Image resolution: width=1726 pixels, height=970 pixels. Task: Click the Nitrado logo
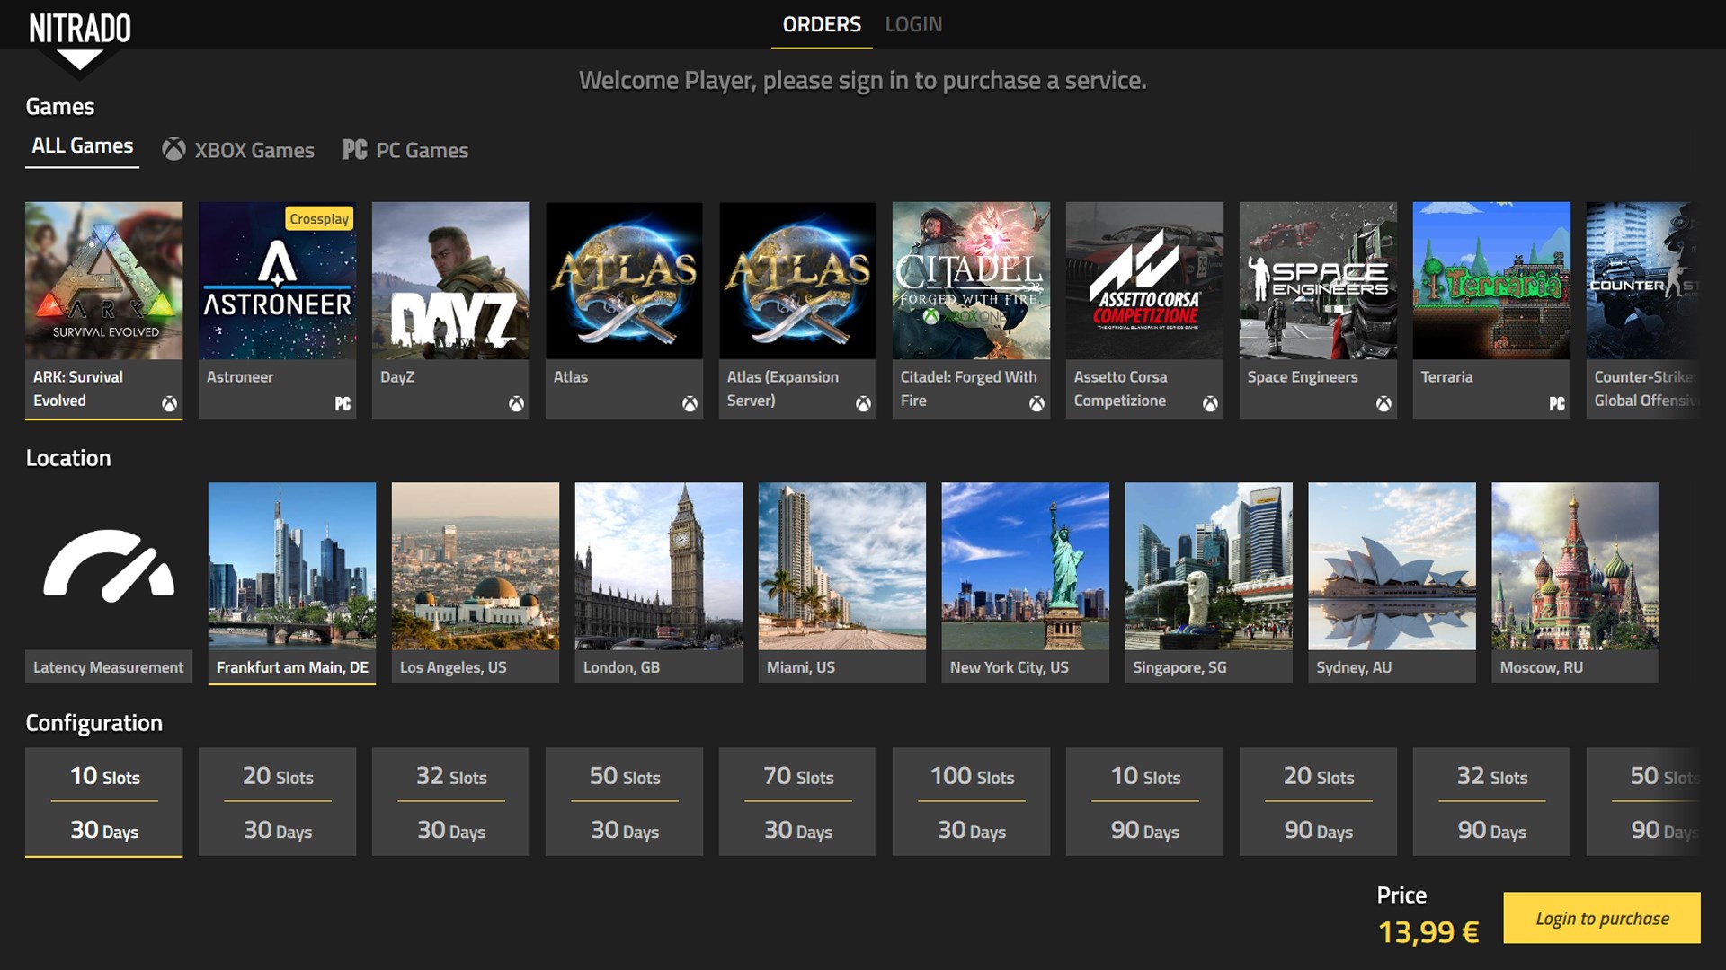click(x=79, y=30)
